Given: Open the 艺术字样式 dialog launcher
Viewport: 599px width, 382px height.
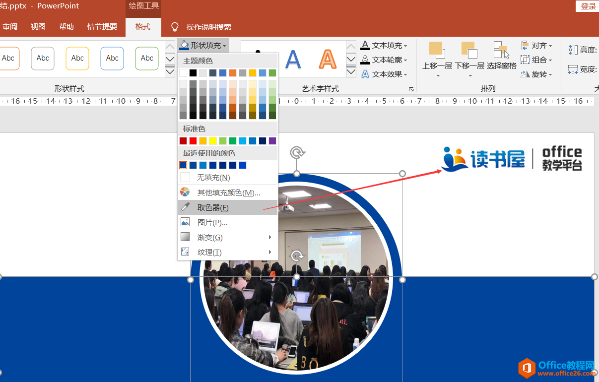Looking at the screenshot, I should pyautogui.click(x=411, y=89).
